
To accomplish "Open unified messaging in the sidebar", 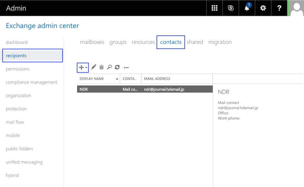I will coord(24,162).
